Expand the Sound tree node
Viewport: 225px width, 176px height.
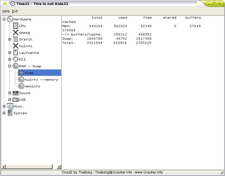pos(9,93)
